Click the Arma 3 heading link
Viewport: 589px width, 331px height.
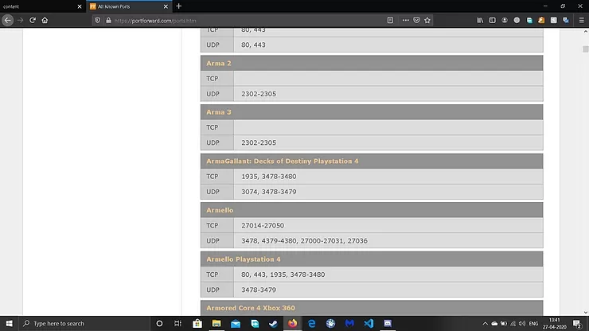point(219,112)
